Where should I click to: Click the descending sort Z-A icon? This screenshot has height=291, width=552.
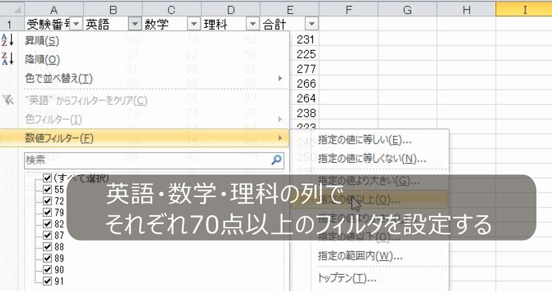coord(7,59)
